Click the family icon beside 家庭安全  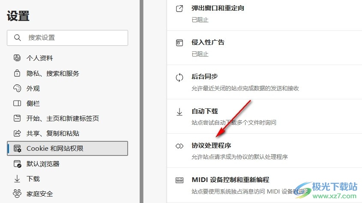coord(17,194)
